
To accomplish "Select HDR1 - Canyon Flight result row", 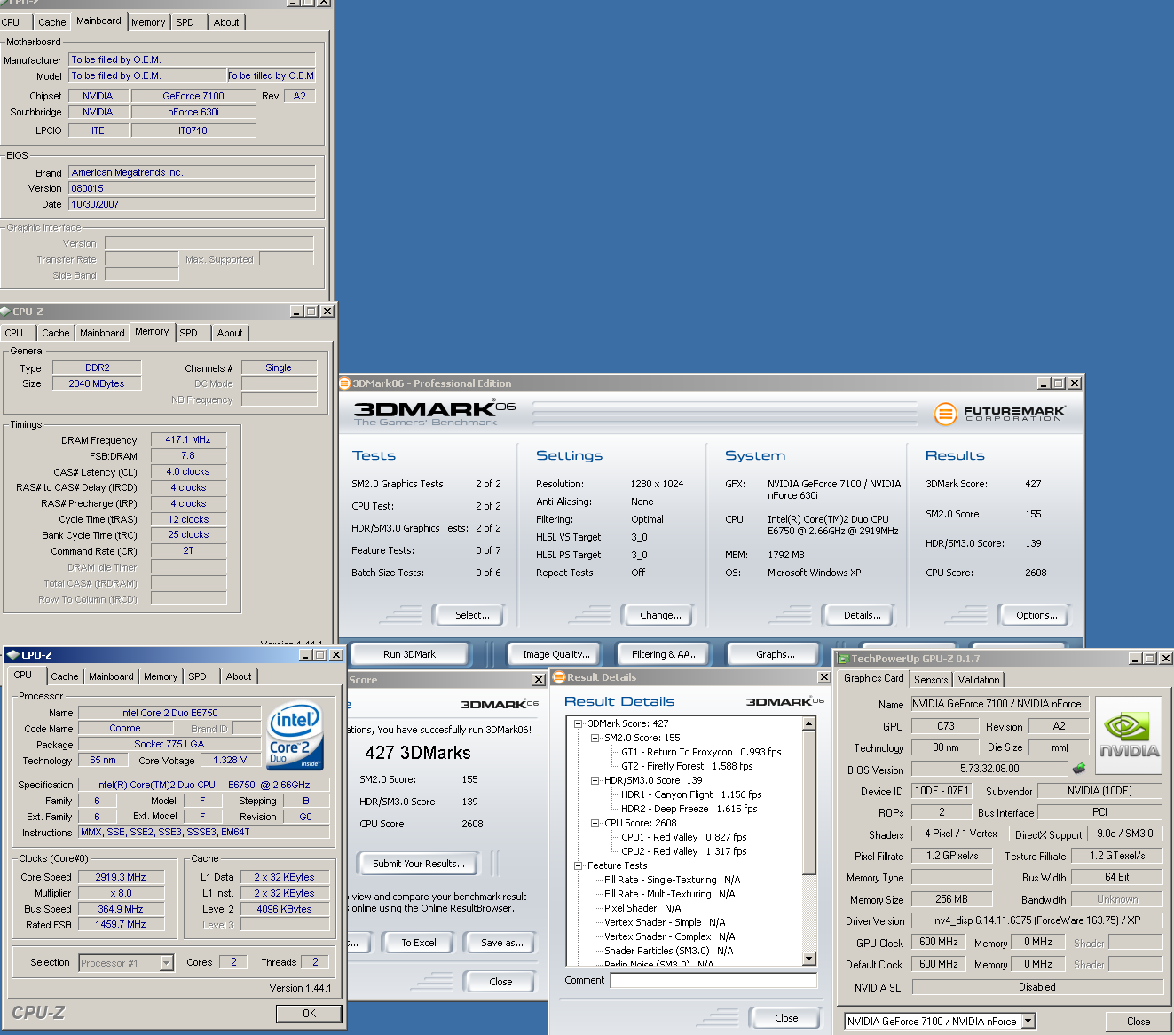I will click(x=691, y=794).
